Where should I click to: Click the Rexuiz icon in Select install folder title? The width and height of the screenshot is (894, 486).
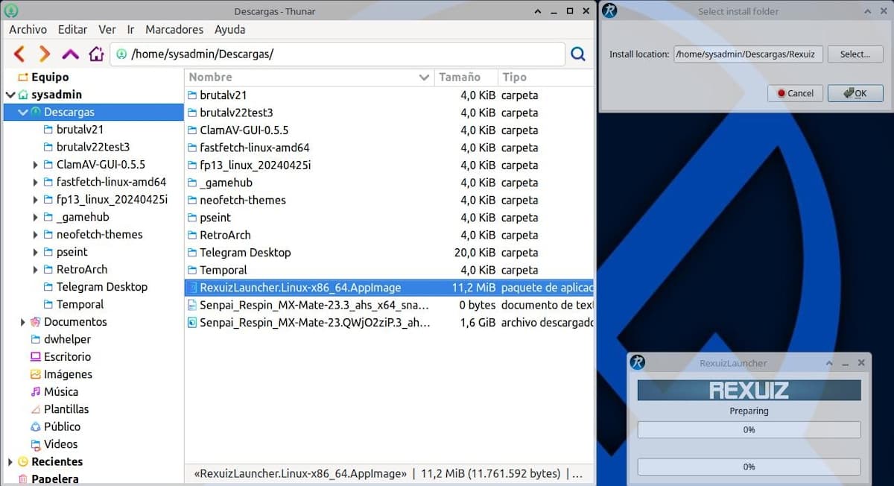tap(610, 10)
